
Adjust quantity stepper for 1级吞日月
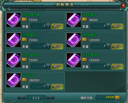[48, 86]
